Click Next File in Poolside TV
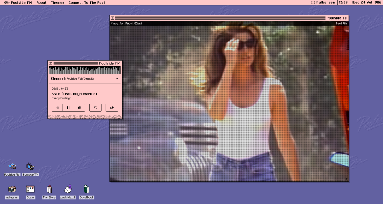 point(341,24)
